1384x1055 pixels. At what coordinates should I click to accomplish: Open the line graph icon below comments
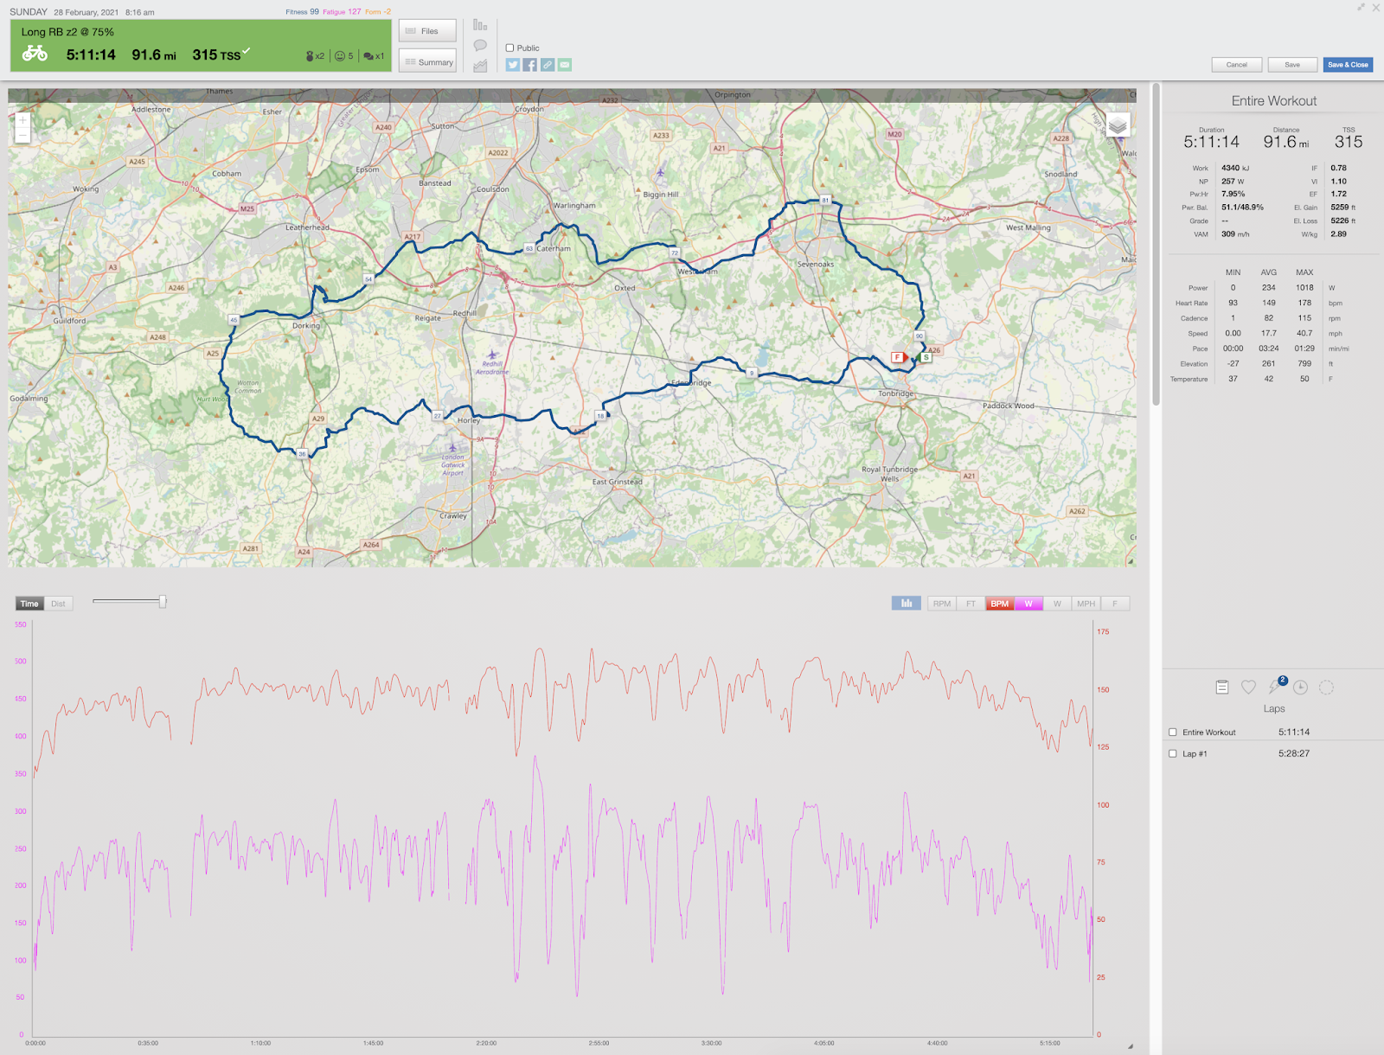point(480,66)
